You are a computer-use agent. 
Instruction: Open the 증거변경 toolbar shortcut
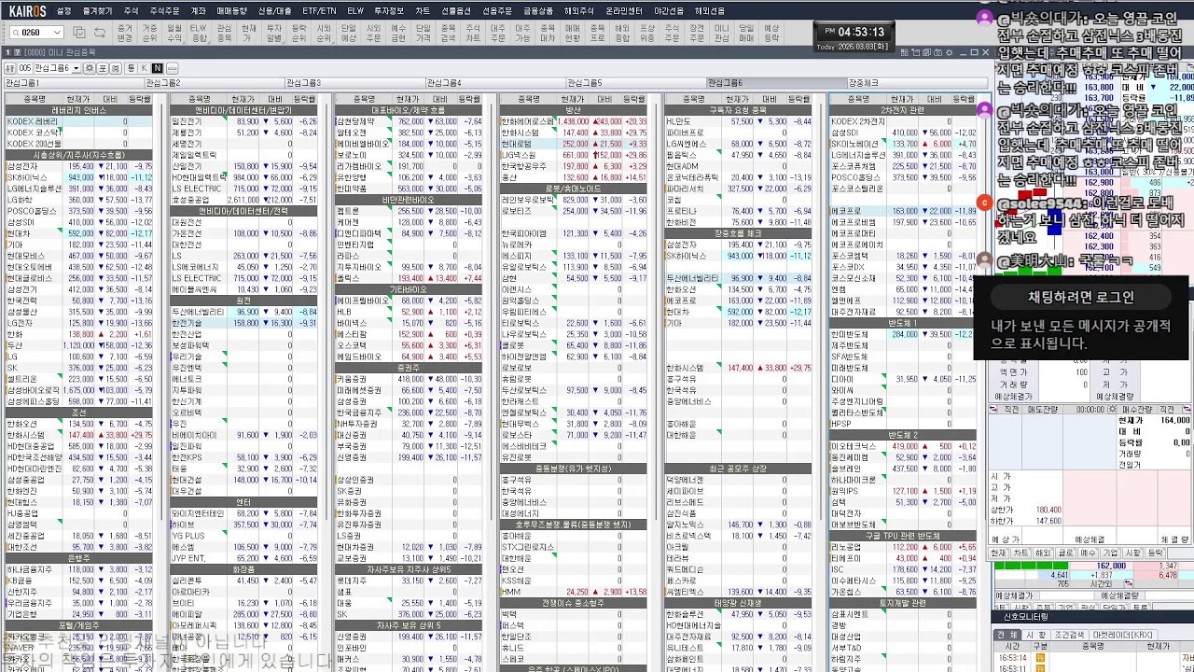[125, 34]
